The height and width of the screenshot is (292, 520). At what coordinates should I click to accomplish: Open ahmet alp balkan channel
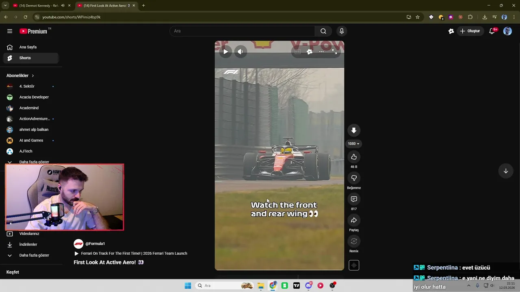point(31,130)
